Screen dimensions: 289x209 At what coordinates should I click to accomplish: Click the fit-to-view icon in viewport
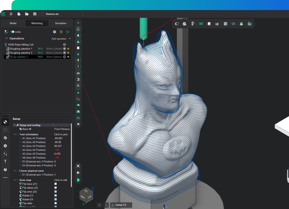(78, 166)
